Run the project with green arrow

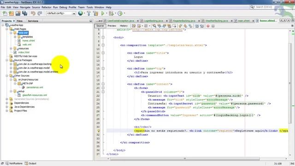(x=103, y=13)
